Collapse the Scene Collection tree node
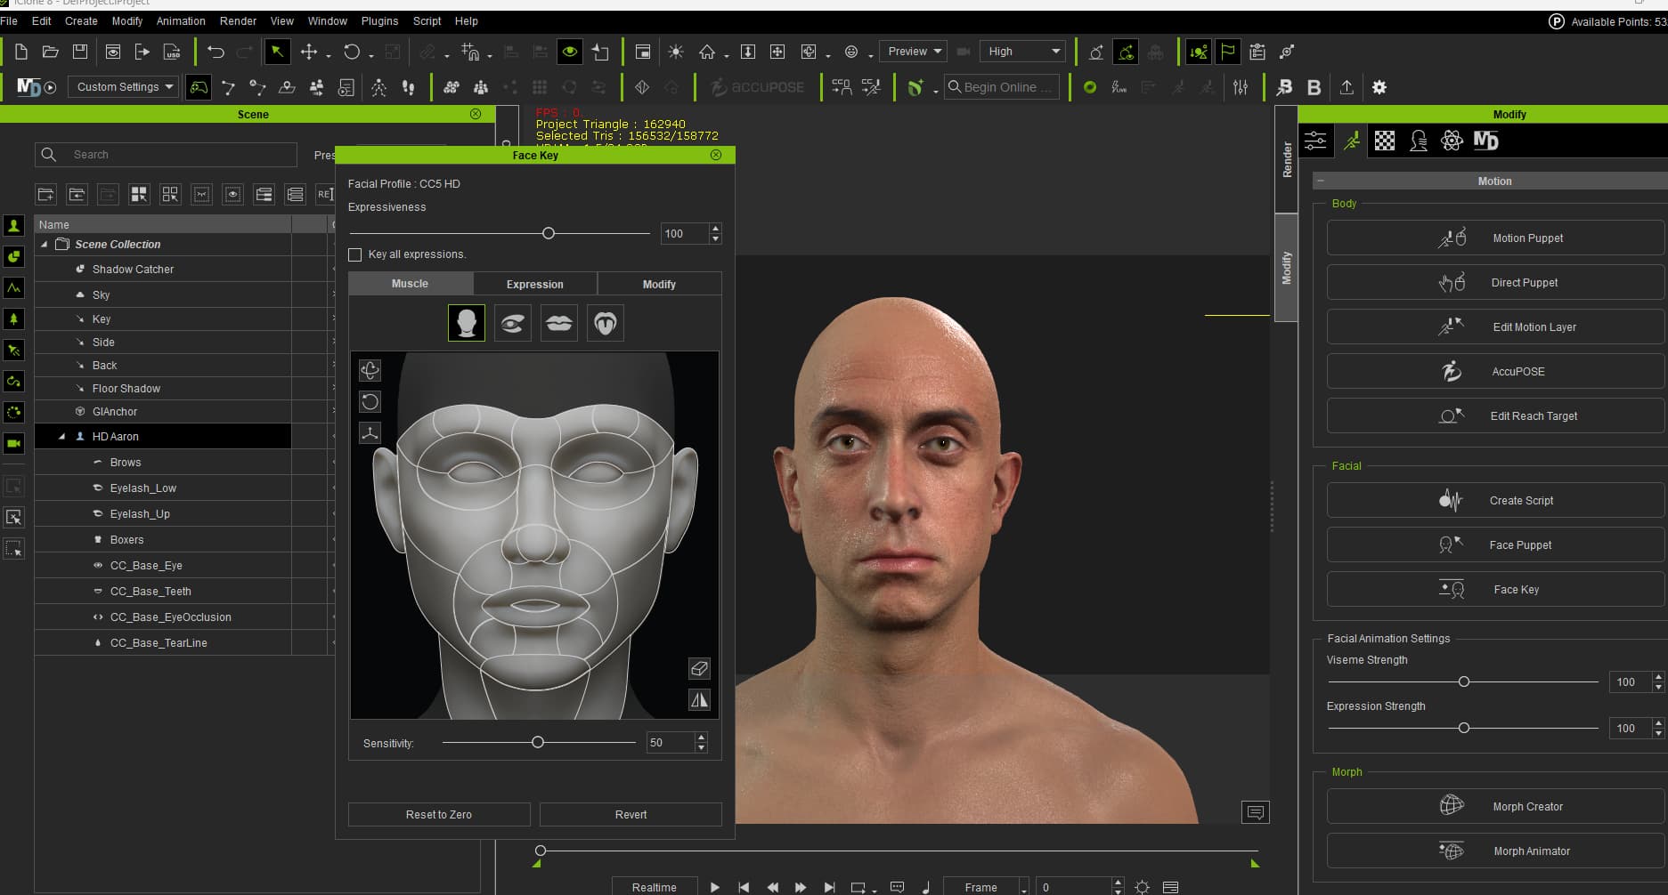 coord(44,245)
